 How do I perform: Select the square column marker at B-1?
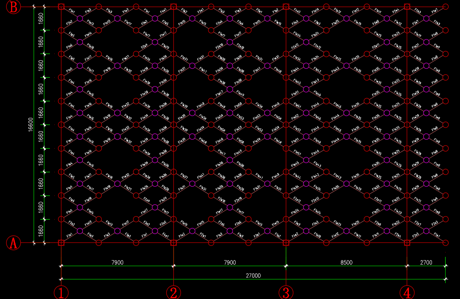tap(61, 7)
